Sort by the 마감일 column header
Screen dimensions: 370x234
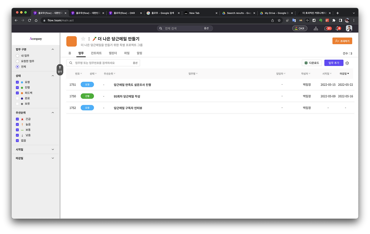click(x=344, y=74)
